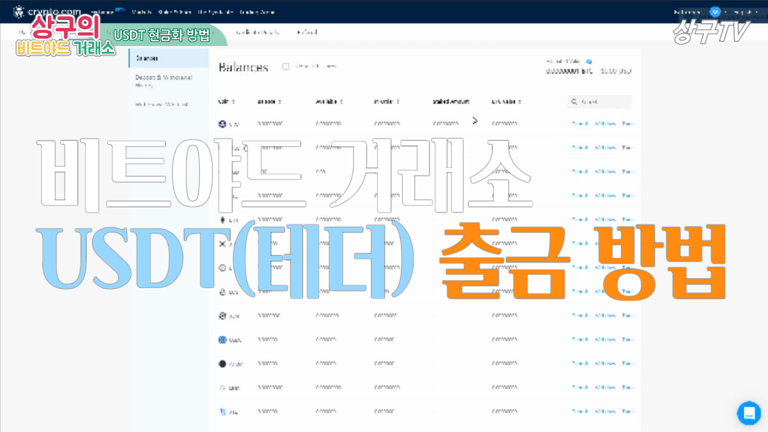
Task: Click Trade link in the XTZ row
Action: click(x=628, y=412)
